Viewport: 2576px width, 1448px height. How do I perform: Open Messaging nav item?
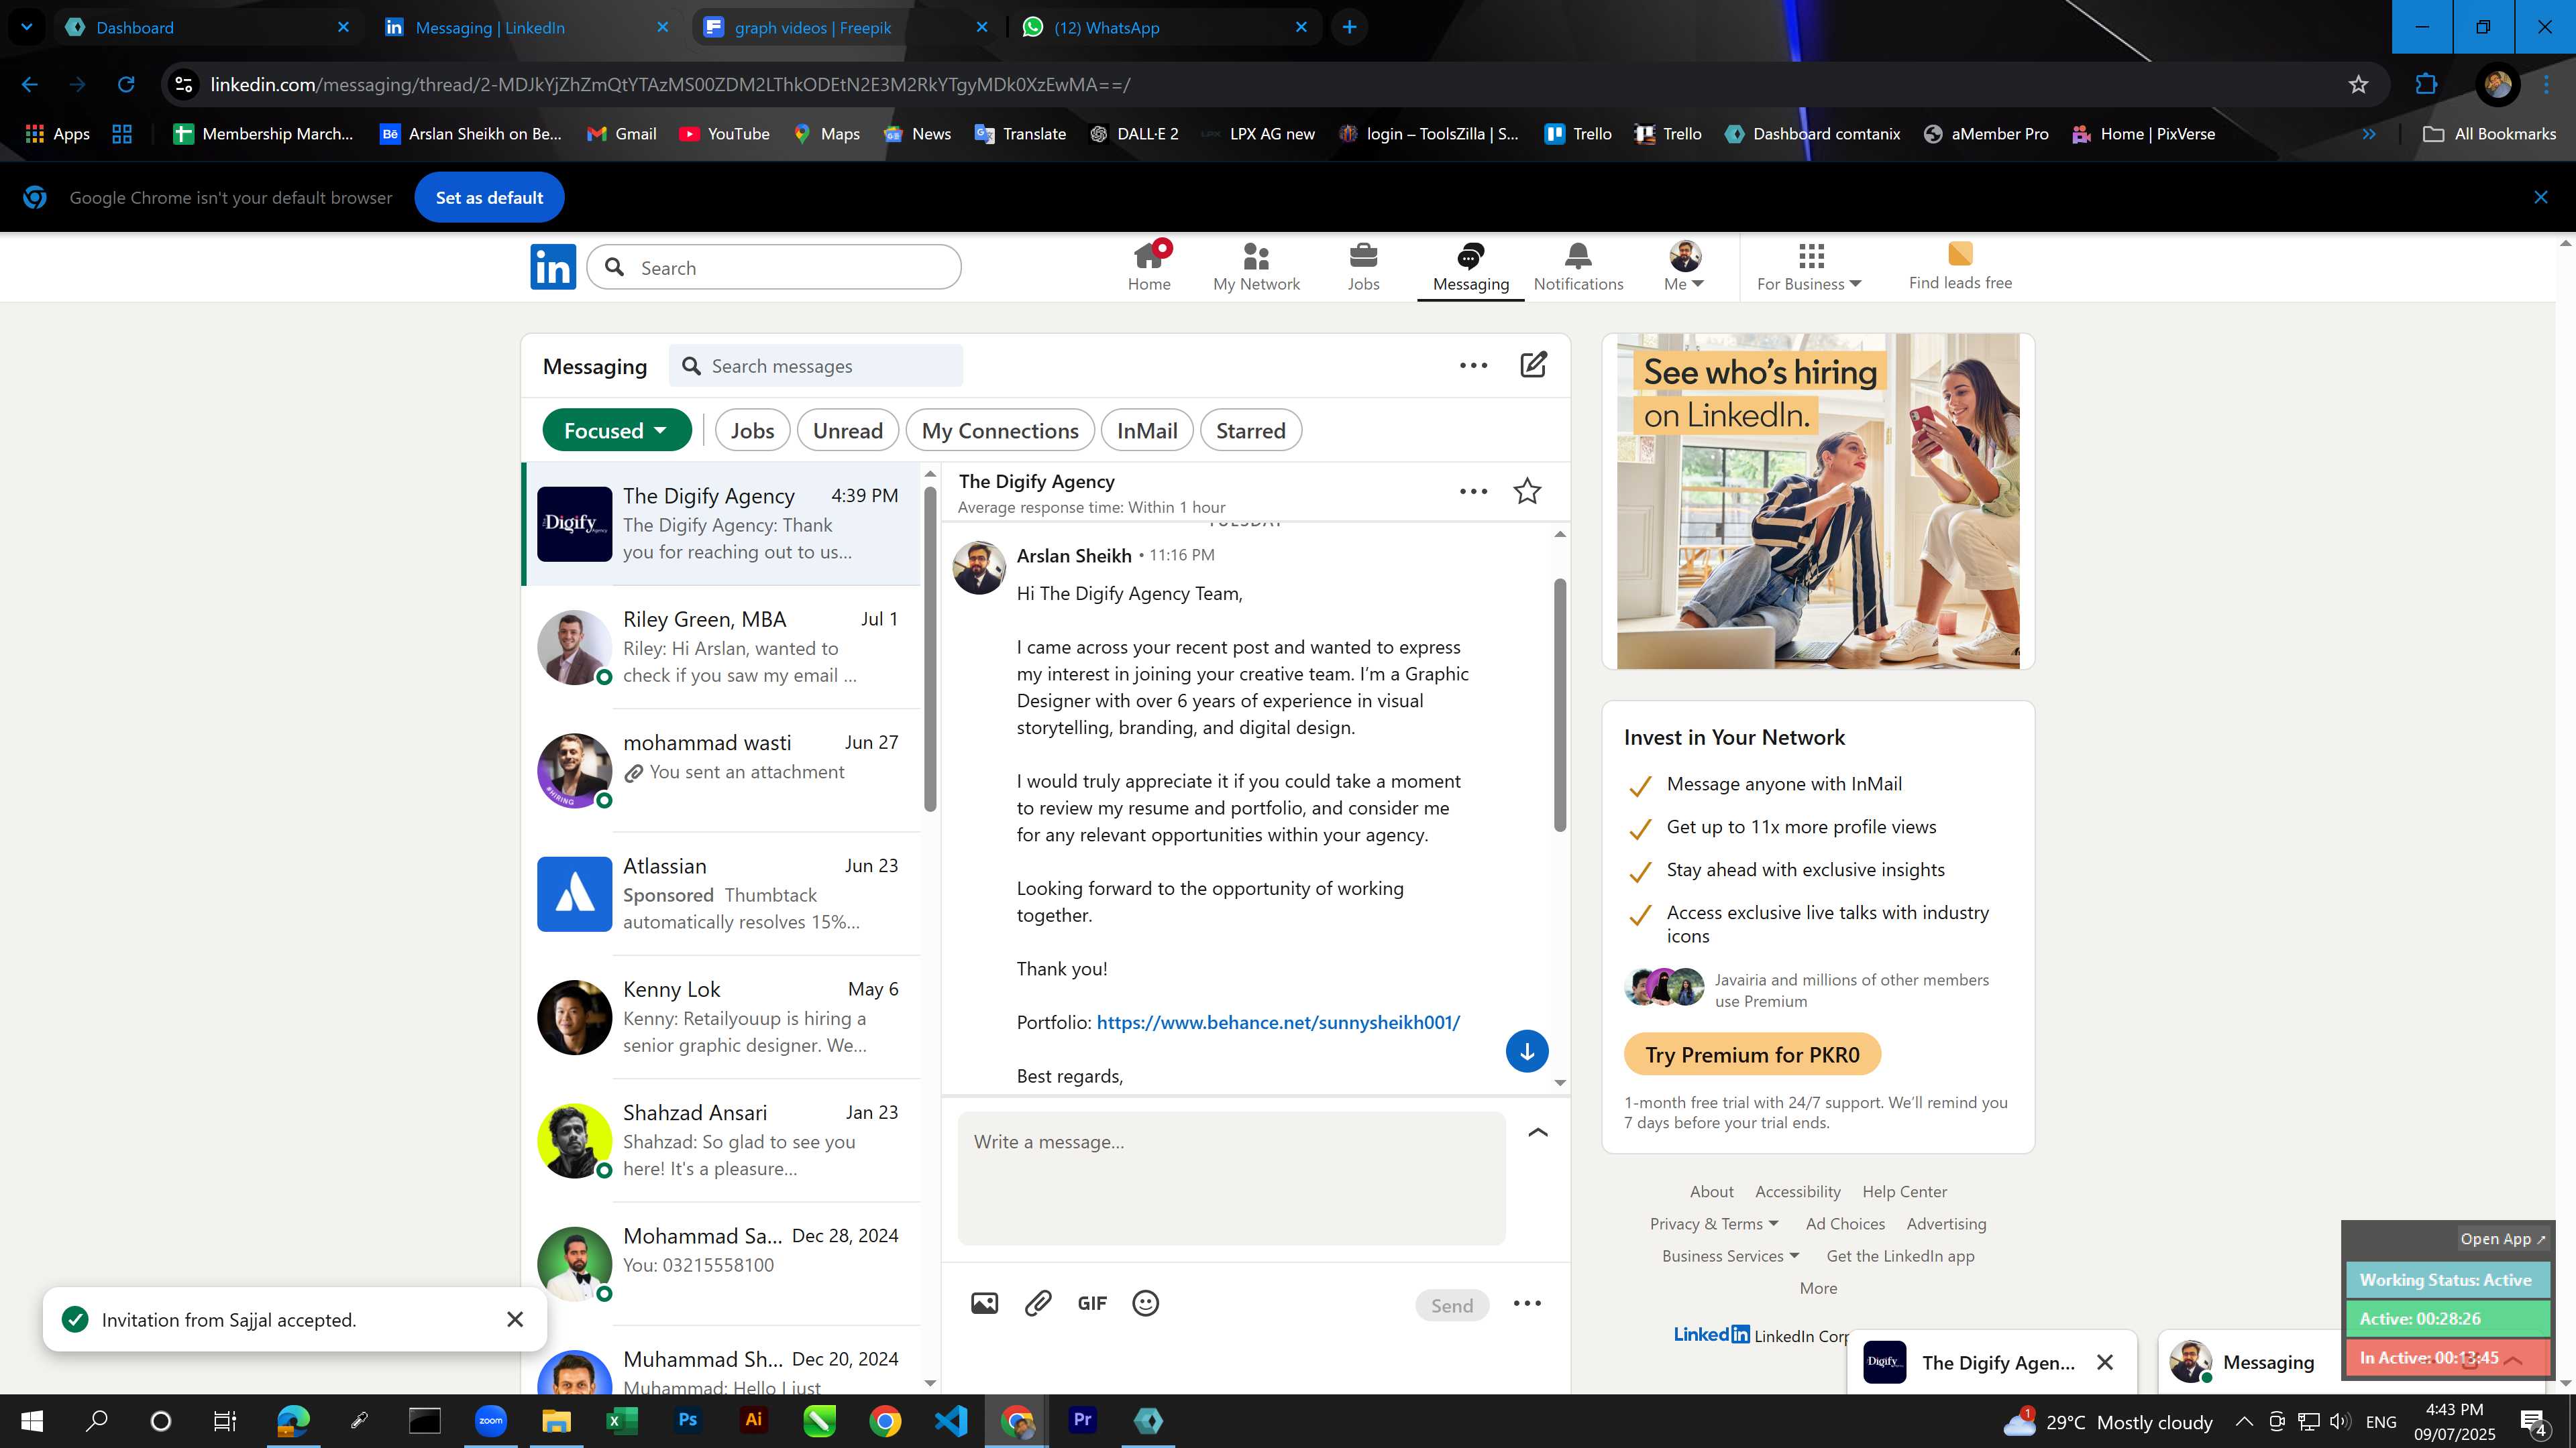pos(1470,267)
